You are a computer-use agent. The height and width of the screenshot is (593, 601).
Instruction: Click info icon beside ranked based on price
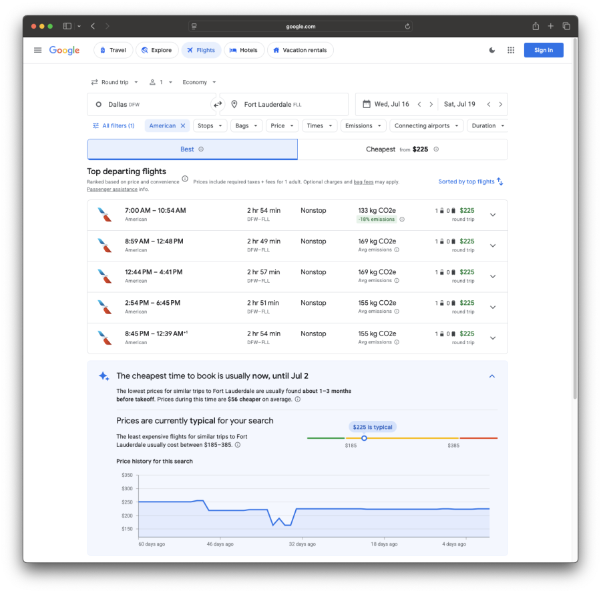185,179
